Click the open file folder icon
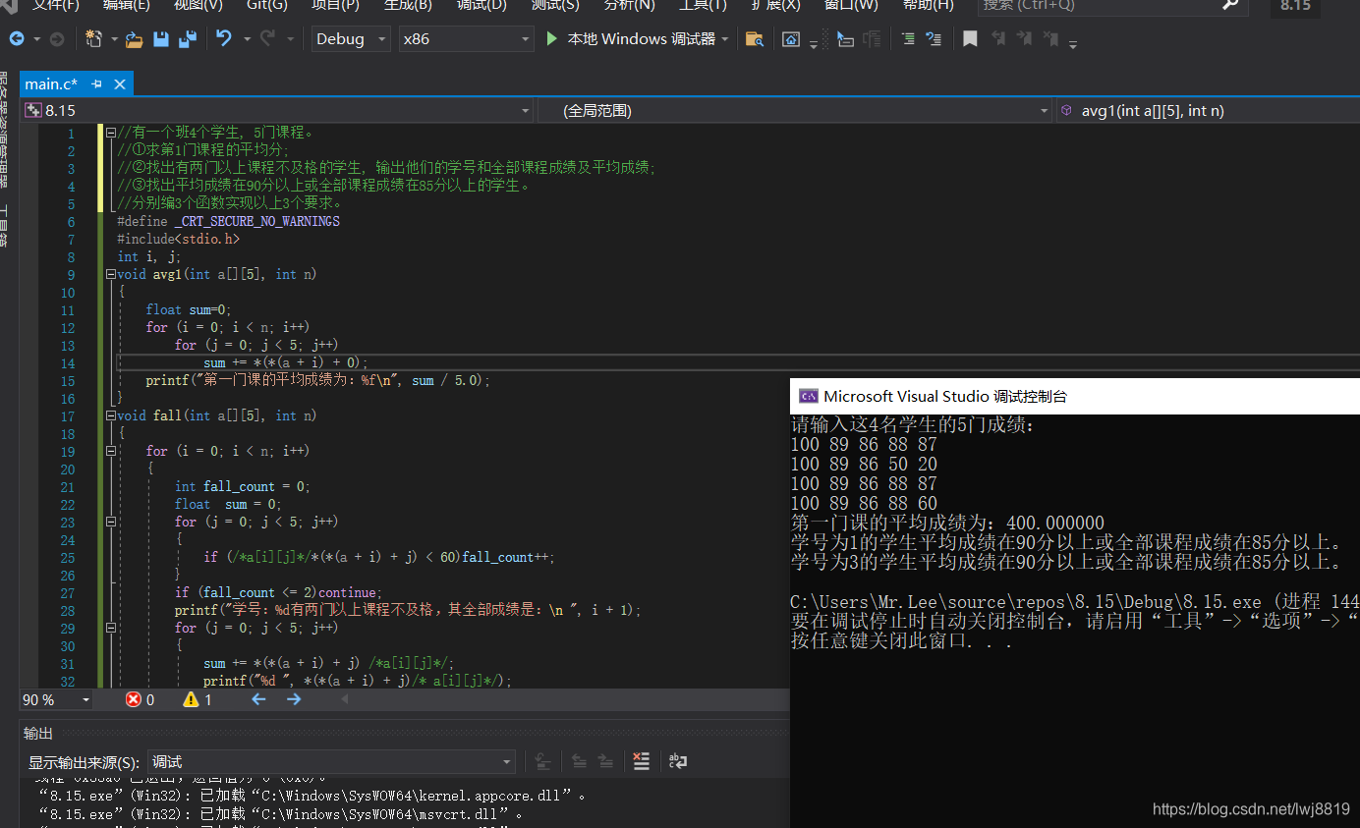 [x=135, y=39]
